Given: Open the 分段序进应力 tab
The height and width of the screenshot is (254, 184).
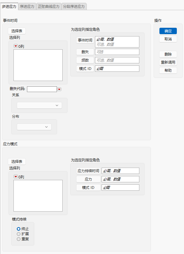Looking at the screenshot, I should click(x=74, y=7).
